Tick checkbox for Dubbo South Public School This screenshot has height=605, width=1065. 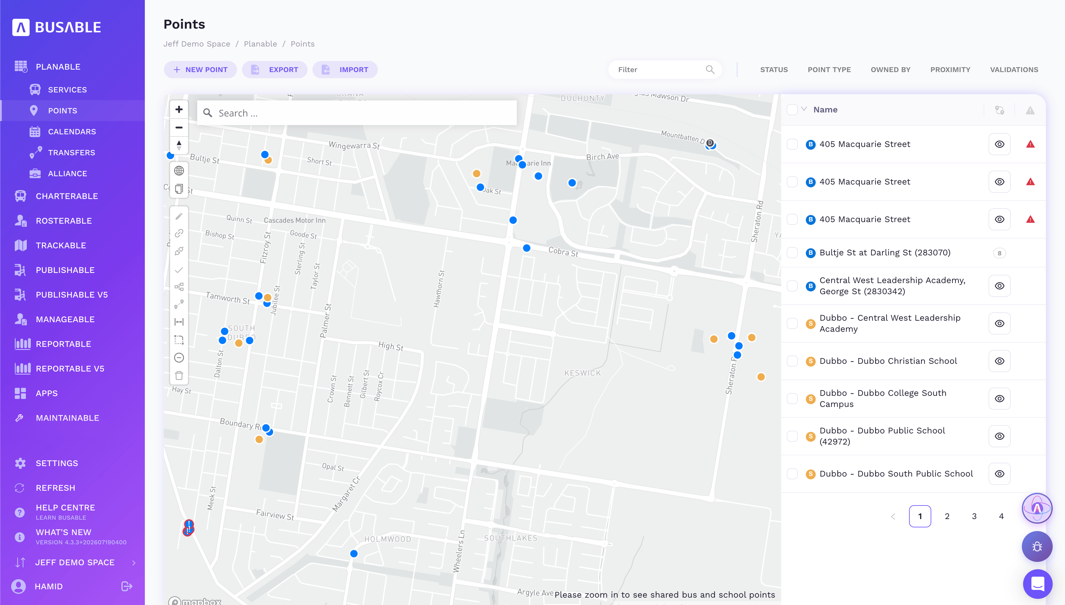[792, 474]
